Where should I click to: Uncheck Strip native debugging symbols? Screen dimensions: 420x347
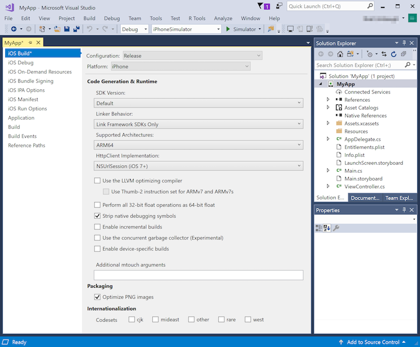pyautogui.click(x=97, y=216)
